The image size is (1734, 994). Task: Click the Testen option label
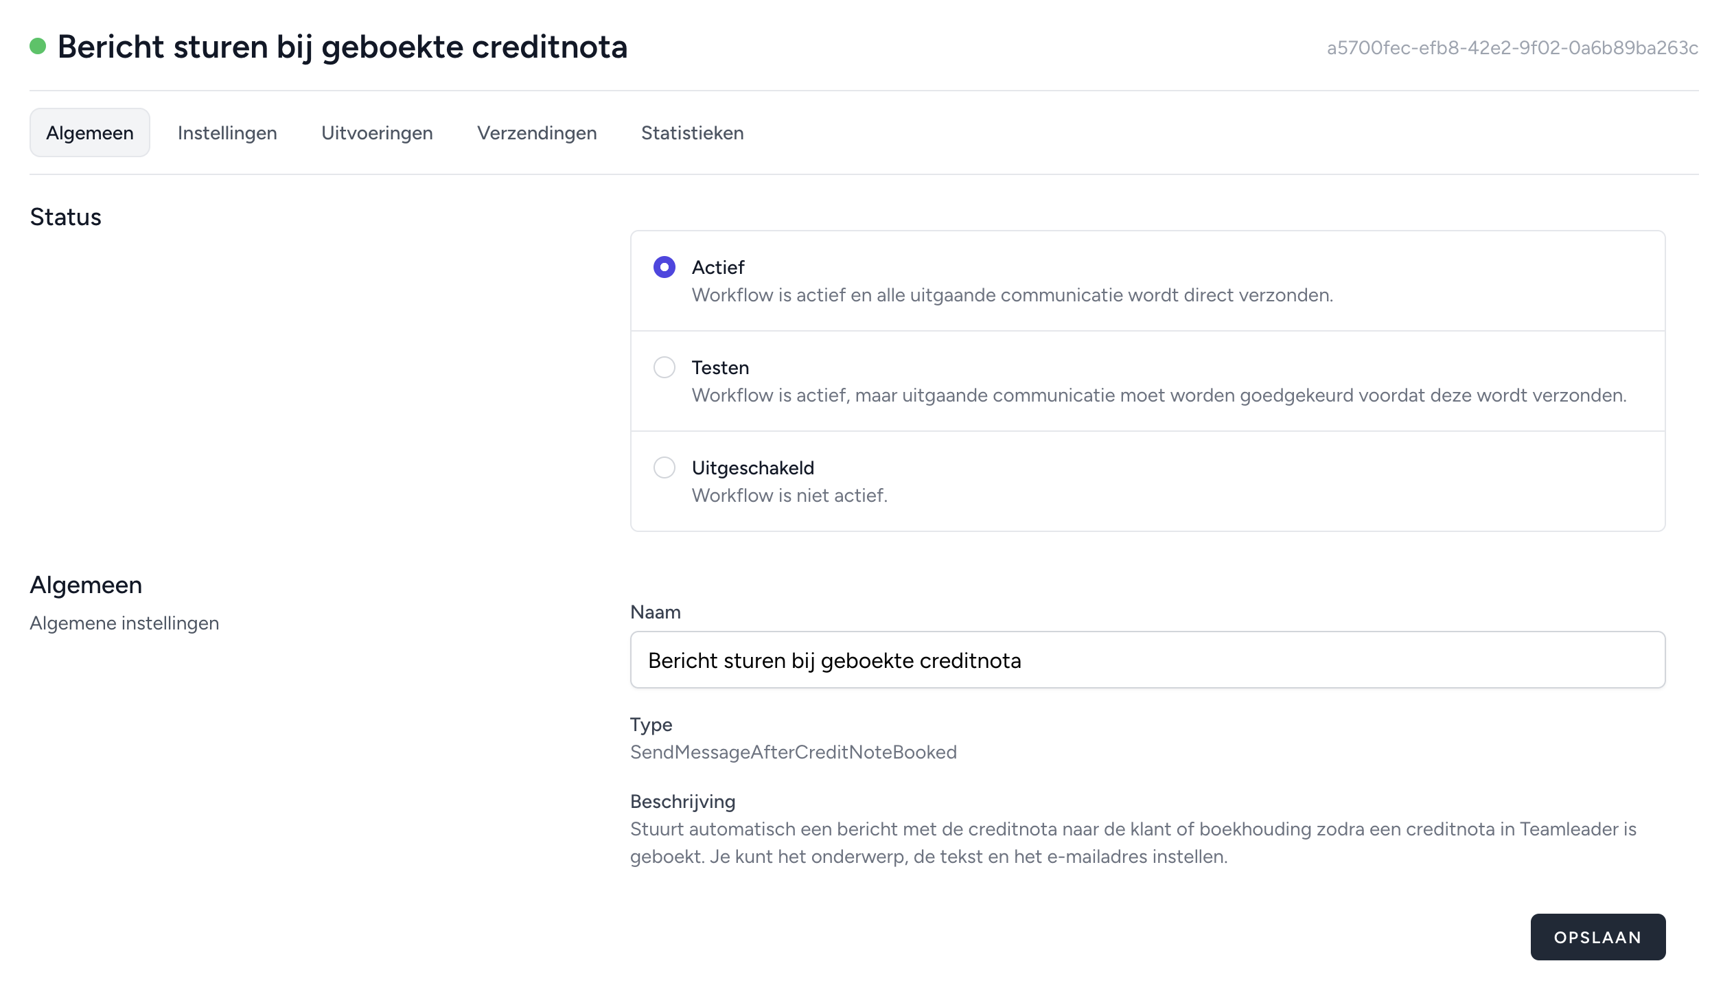(720, 367)
